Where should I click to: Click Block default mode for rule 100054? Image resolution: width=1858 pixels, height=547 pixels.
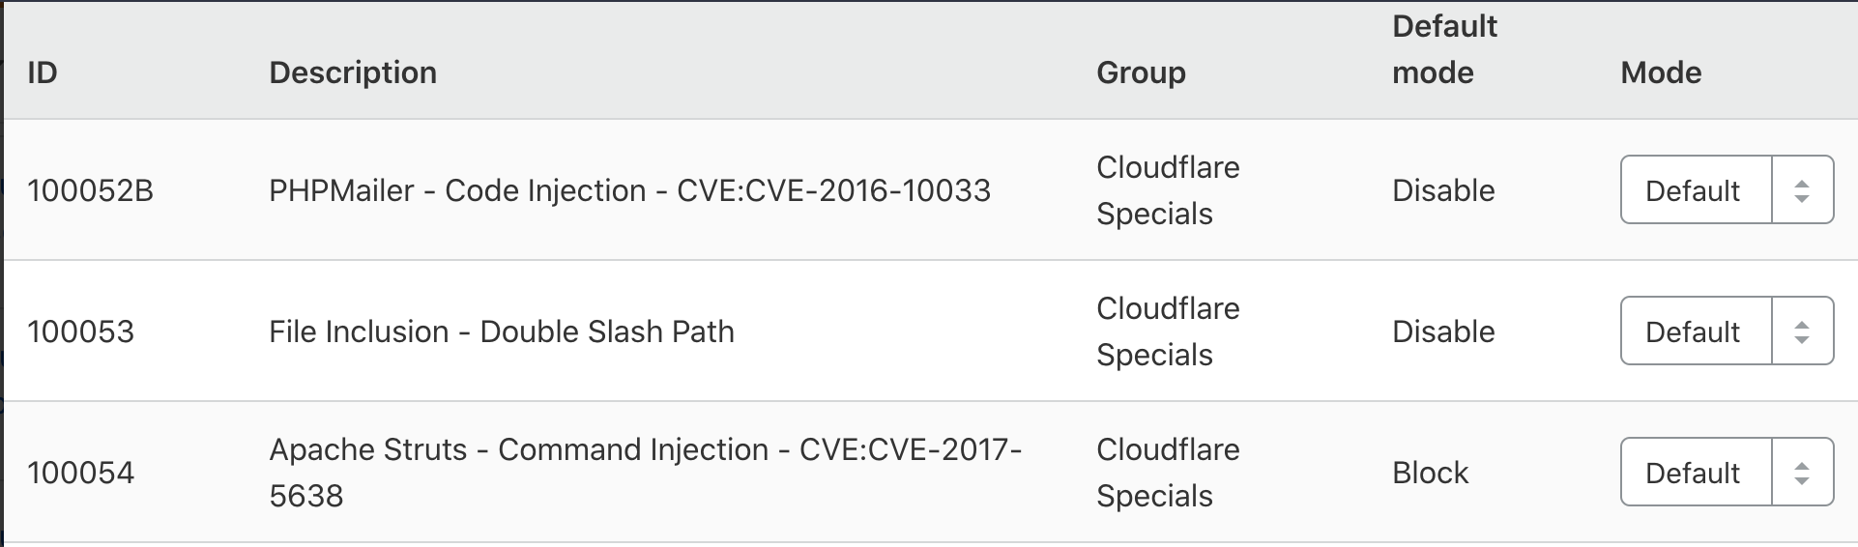[1430, 473]
